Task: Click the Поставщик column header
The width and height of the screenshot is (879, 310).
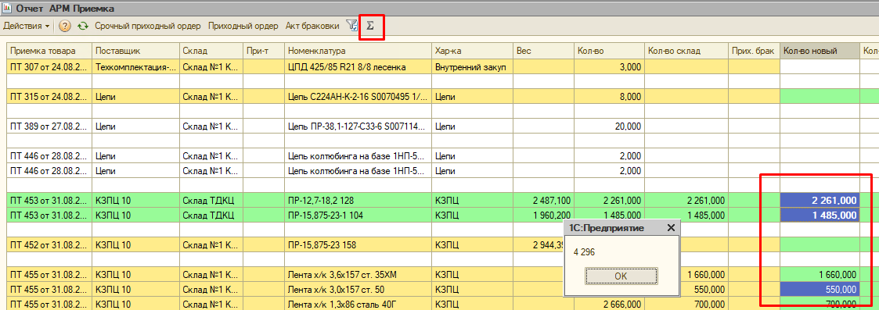Action: pyautogui.click(x=135, y=51)
